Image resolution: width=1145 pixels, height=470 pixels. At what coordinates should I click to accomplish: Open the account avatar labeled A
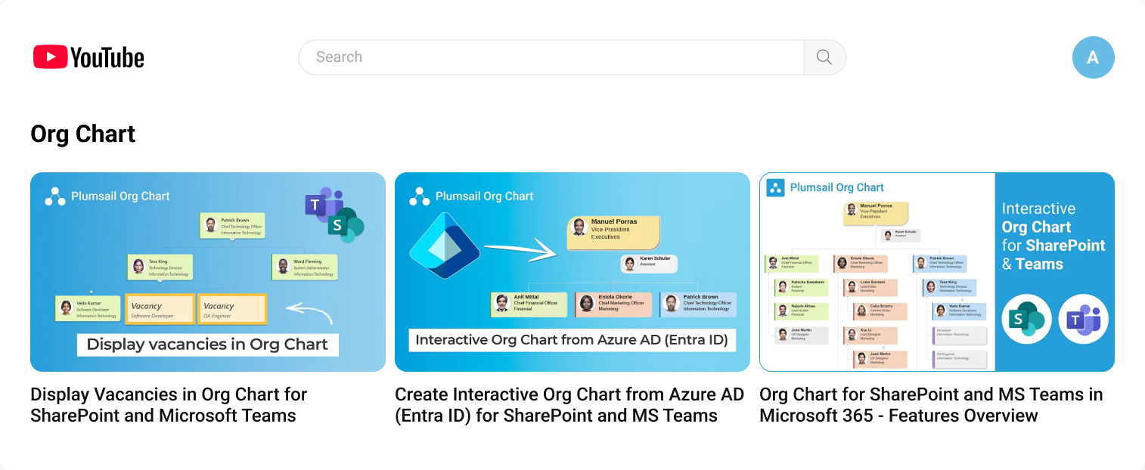tap(1093, 57)
